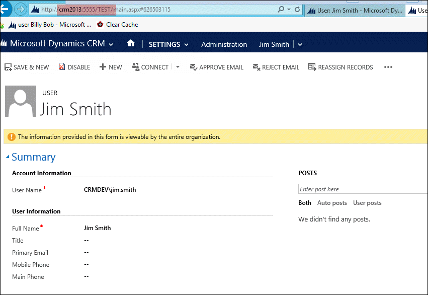Click the POSTS heading

pyautogui.click(x=308, y=173)
